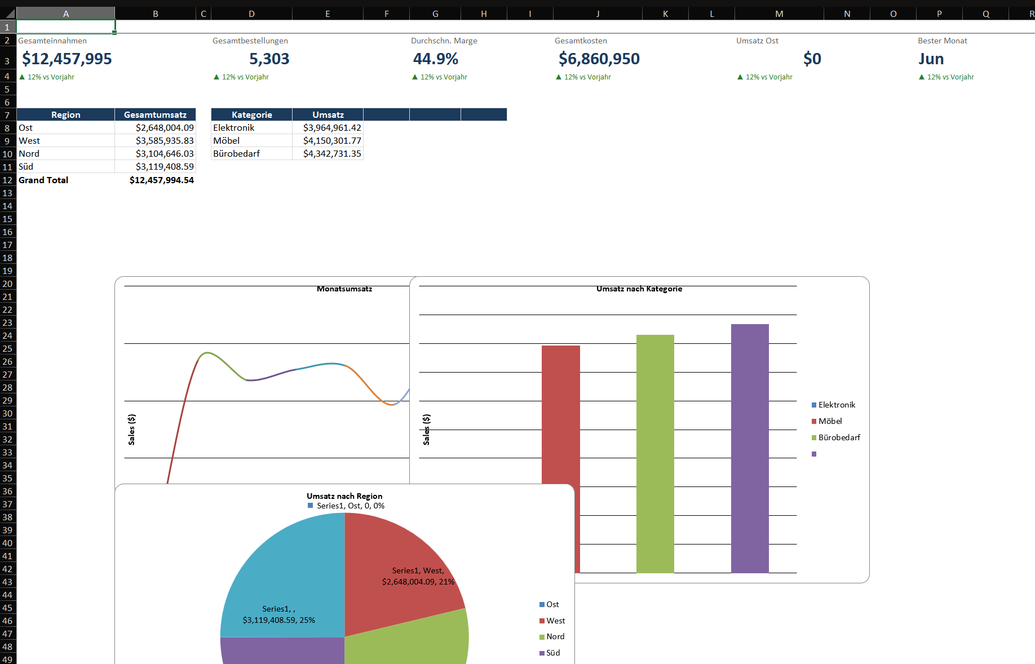Select the Nord region cell
1035x664 pixels.
point(66,153)
